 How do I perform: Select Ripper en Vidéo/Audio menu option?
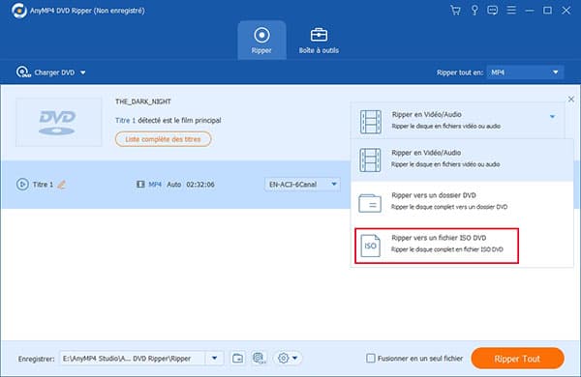pyautogui.click(x=462, y=159)
